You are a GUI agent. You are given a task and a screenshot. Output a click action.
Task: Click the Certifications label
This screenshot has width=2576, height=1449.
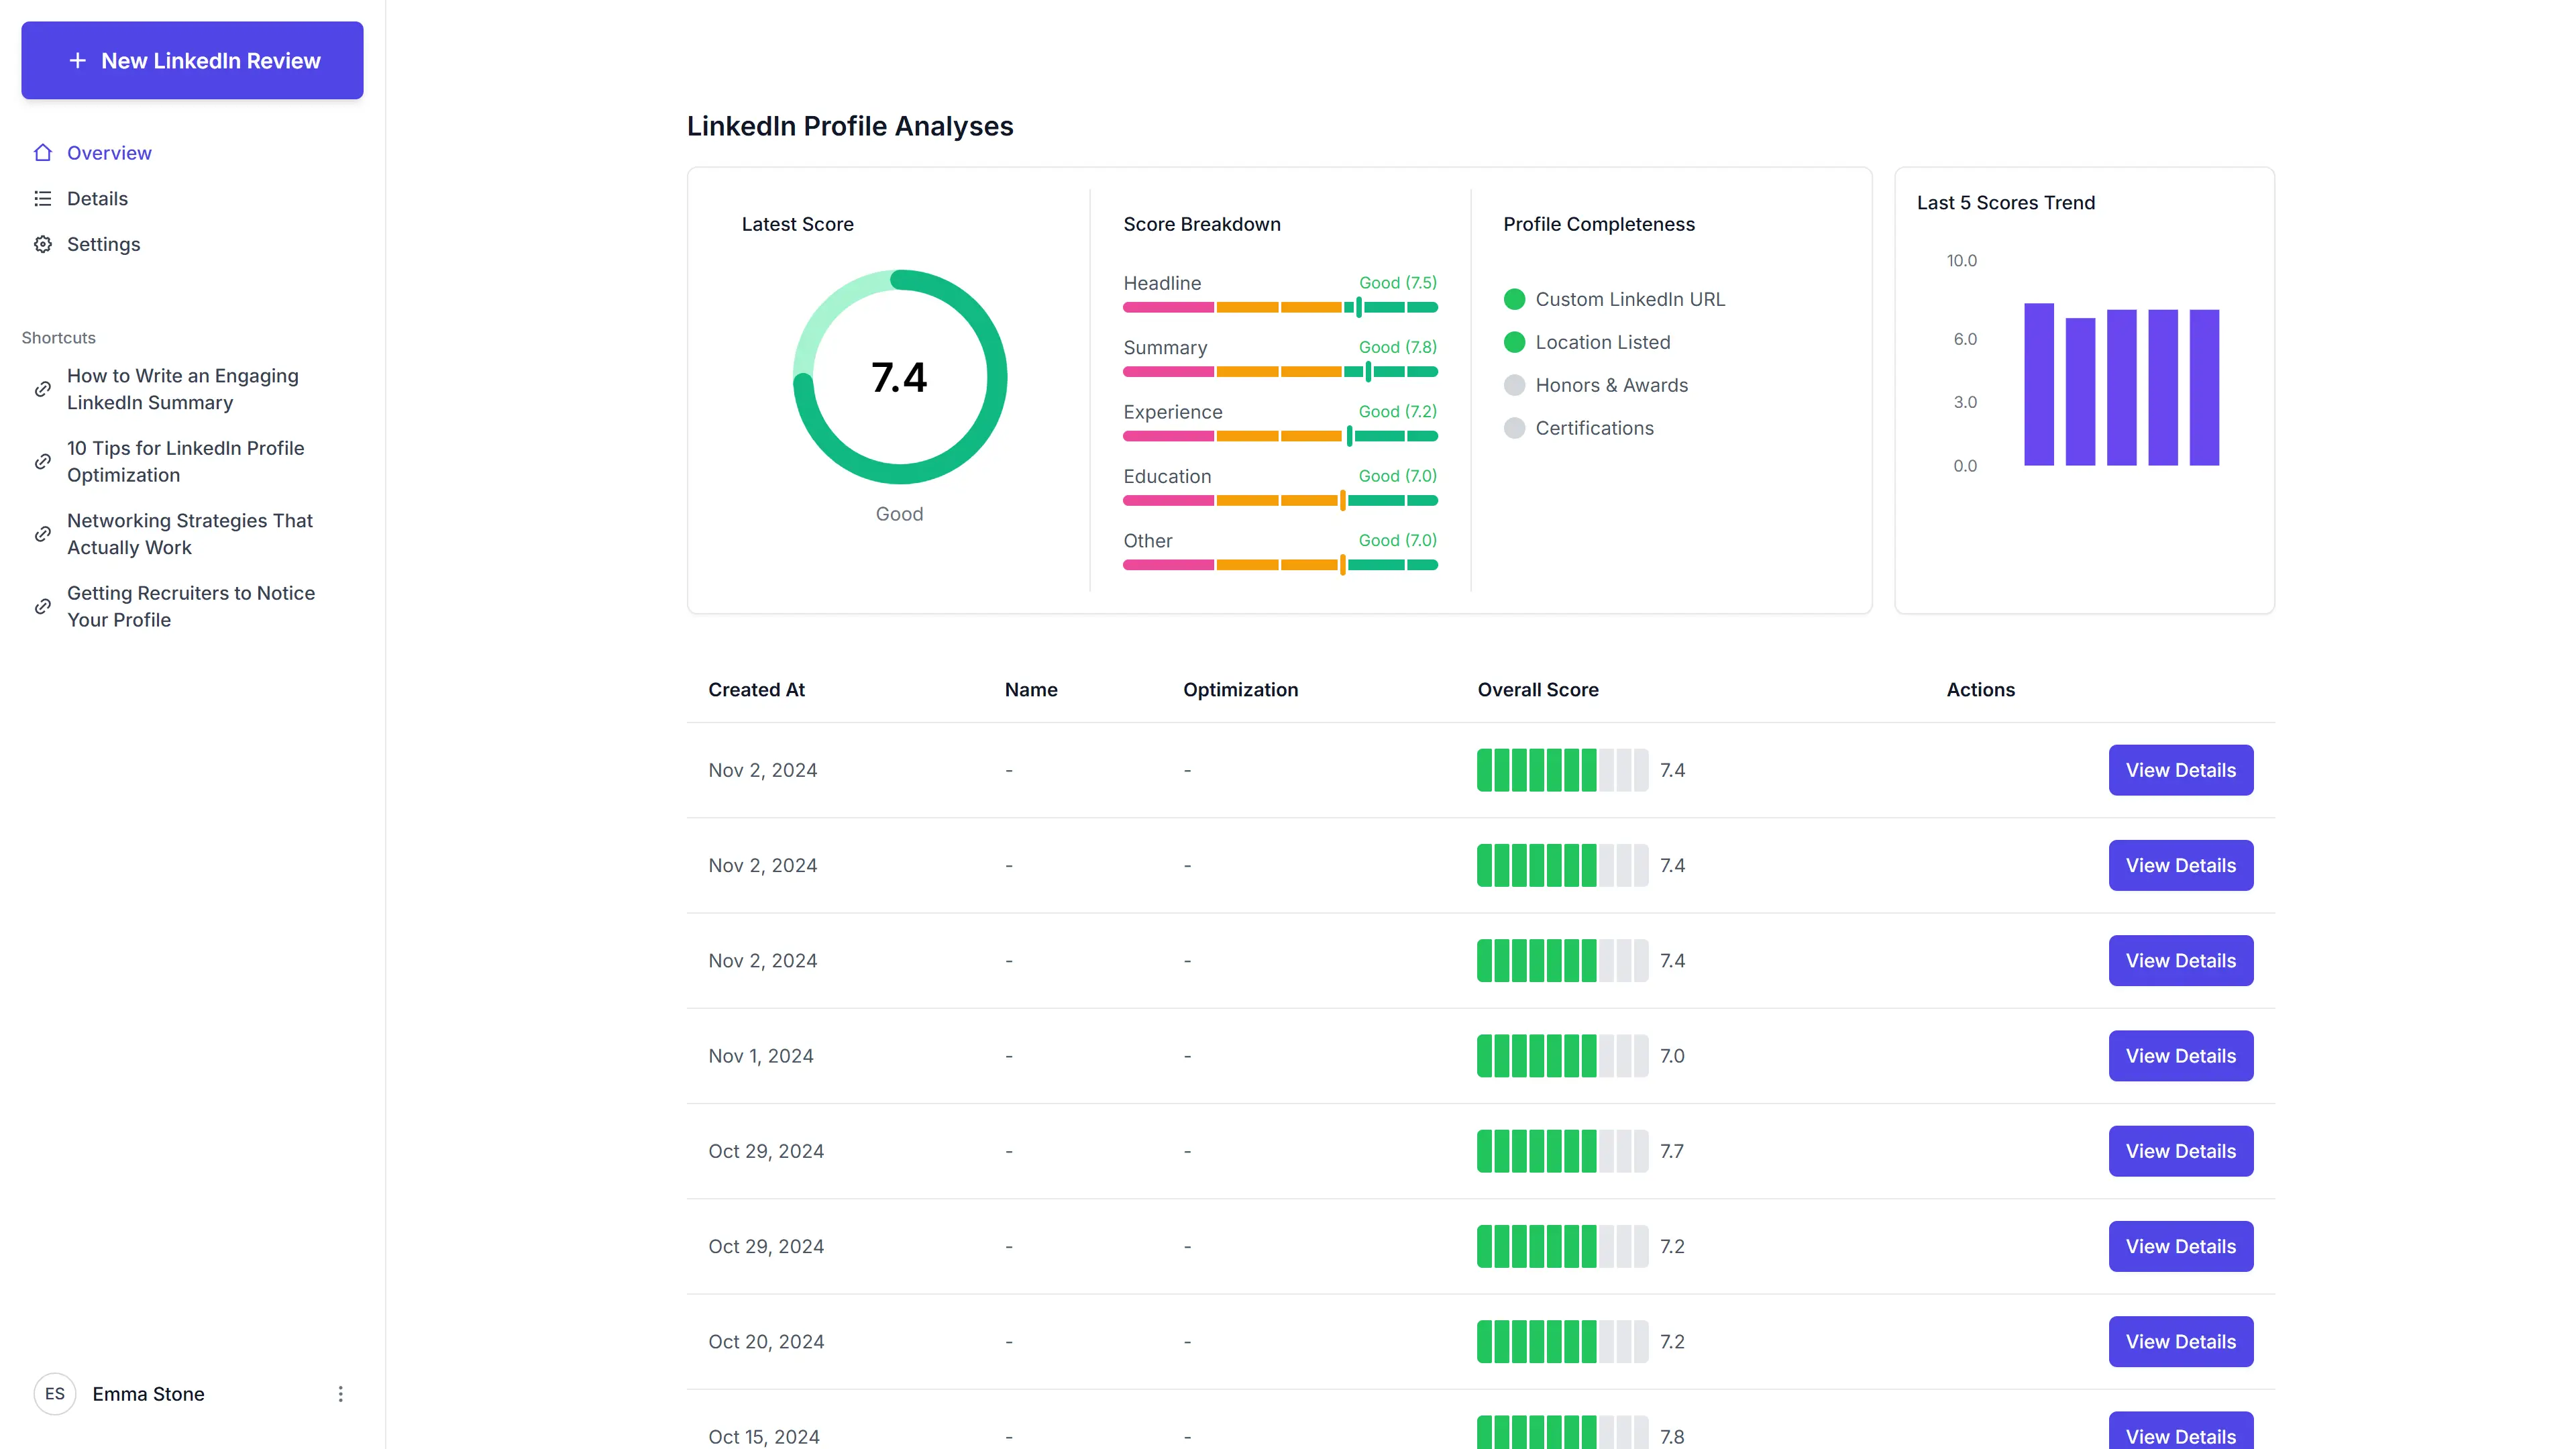pyautogui.click(x=1594, y=428)
